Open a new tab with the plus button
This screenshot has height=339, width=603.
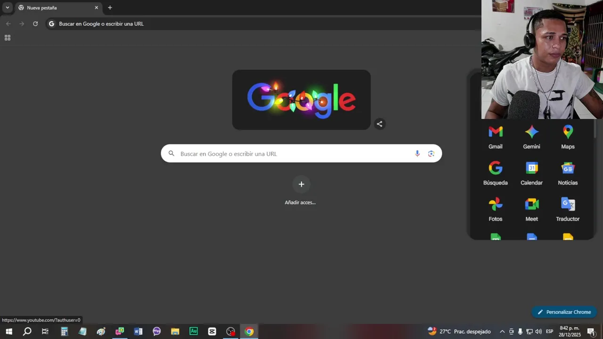(110, 8)
